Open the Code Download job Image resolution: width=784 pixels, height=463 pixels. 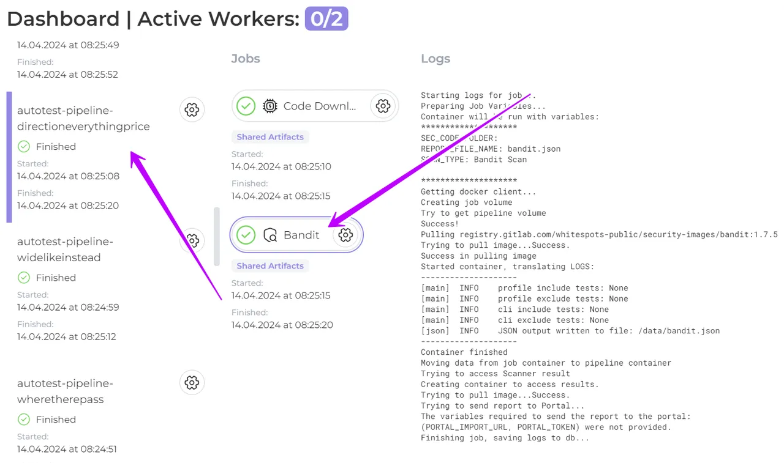319,106
